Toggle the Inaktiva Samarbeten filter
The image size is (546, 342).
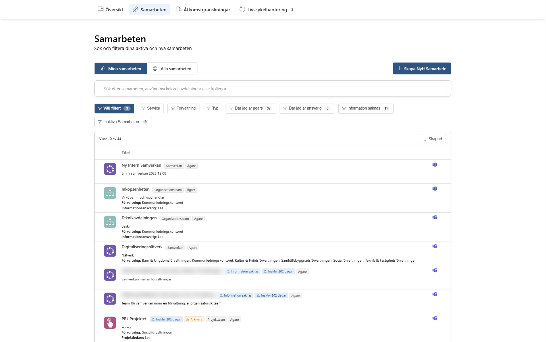point(123,122)
